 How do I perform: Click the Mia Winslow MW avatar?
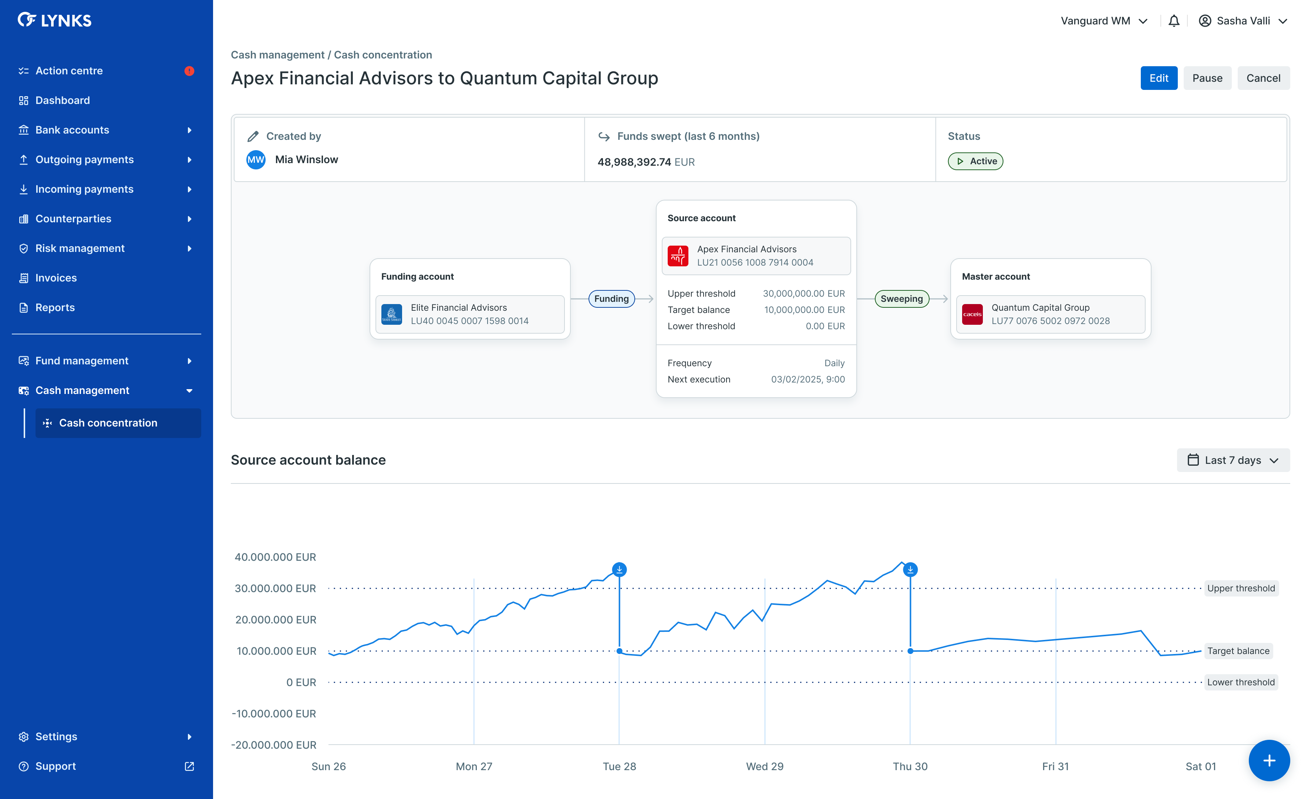pyautogui.click(x=256, y=160)
